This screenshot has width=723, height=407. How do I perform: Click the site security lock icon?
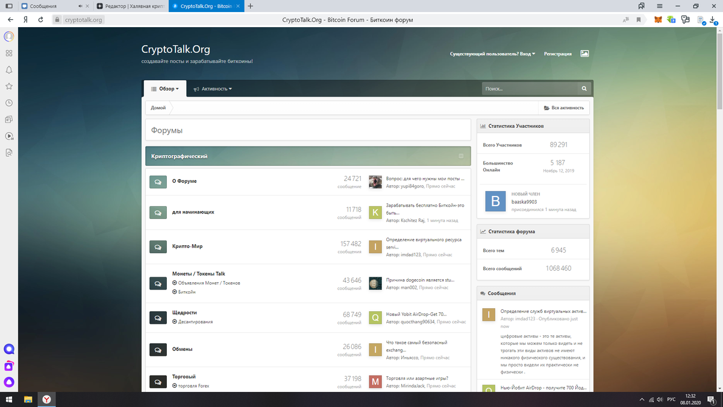tap(58, 19)
